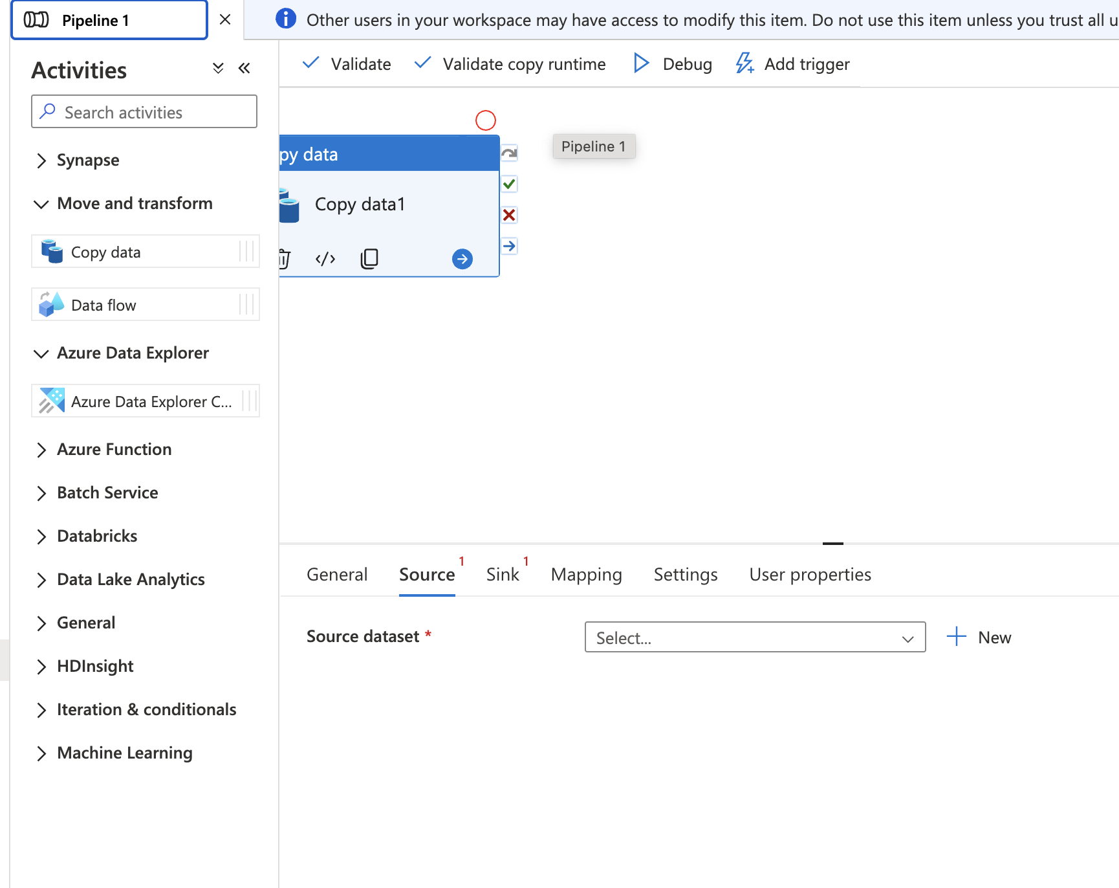Click the breakpoint circle above Copy data1
The width and height of the screenshot is (1119, 888).
(486, 120)
